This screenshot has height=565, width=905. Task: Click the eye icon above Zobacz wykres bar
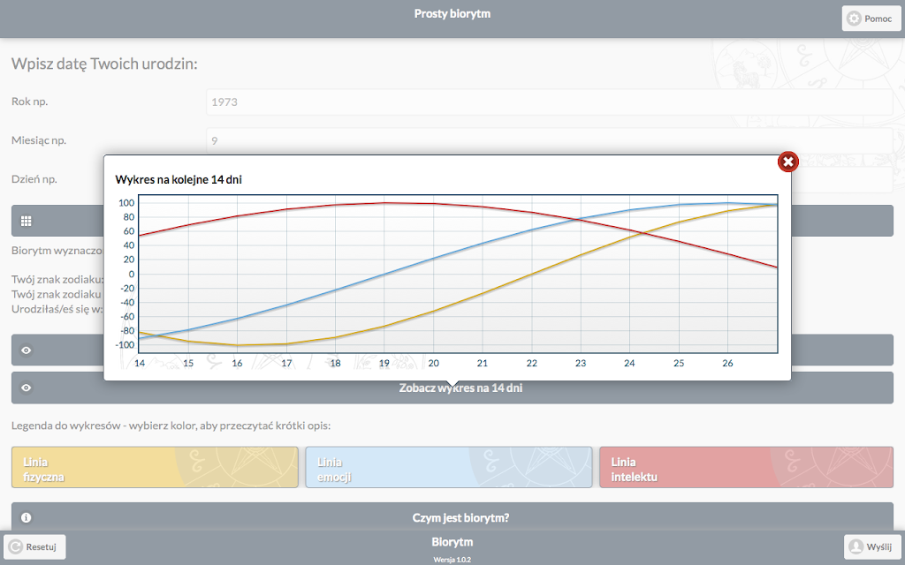tap(26, 350)
